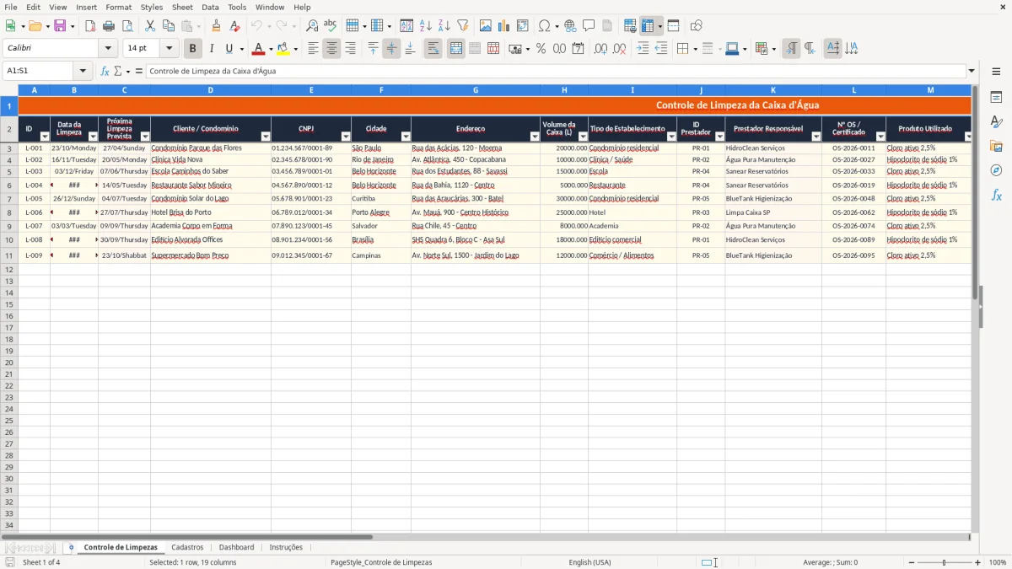Open the font size dropdown showing 14 pt
This screenshot has width=1012, height=569.
[170, 49]
